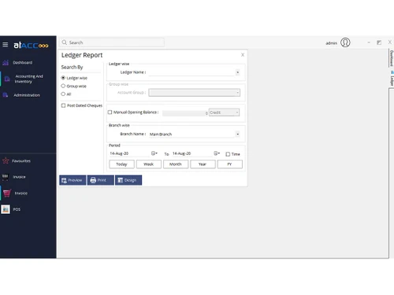
Task: Open the Favourites section label
Action: pyautogui.click(x=21, y=160)
